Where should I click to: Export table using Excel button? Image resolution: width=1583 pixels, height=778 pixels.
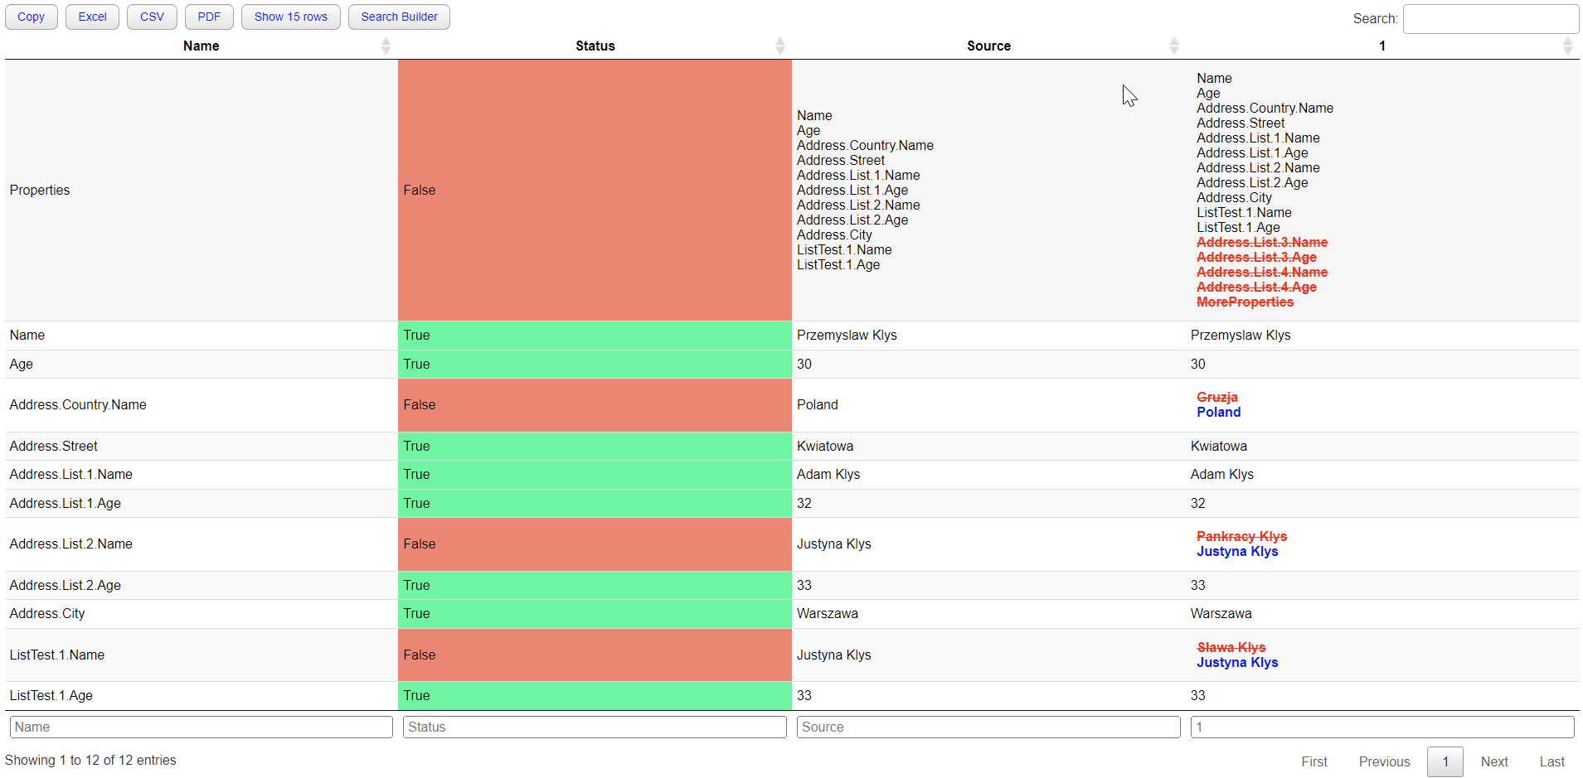tap(92, 17)
